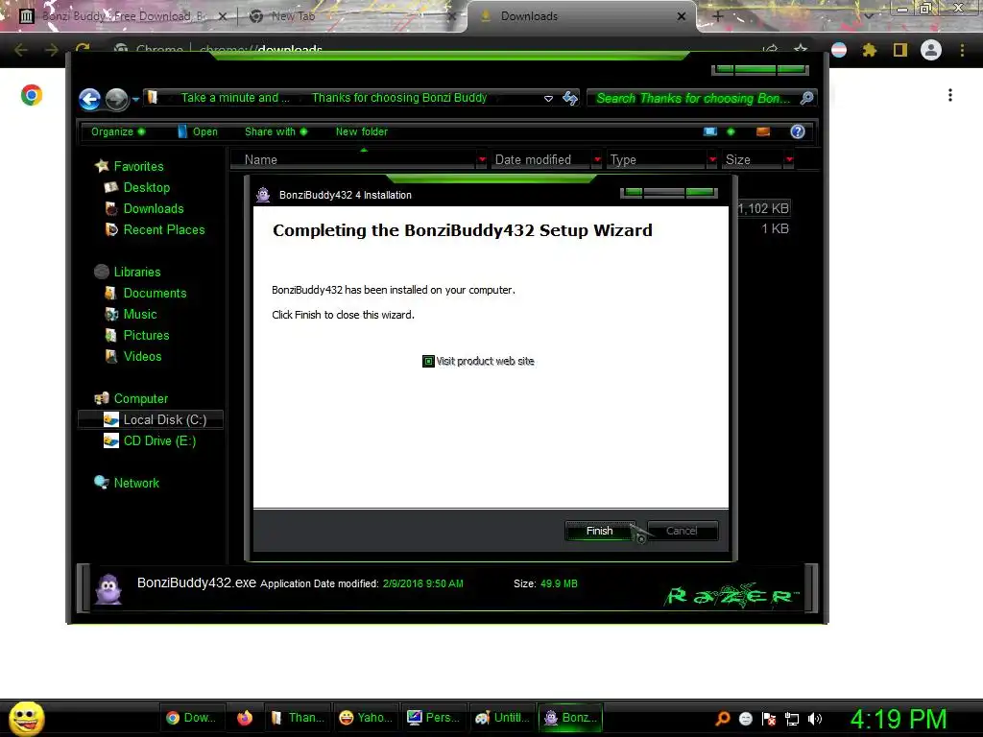983x737 pixels.
Task: Sort by the Name column header
Action: click(353, 160)
